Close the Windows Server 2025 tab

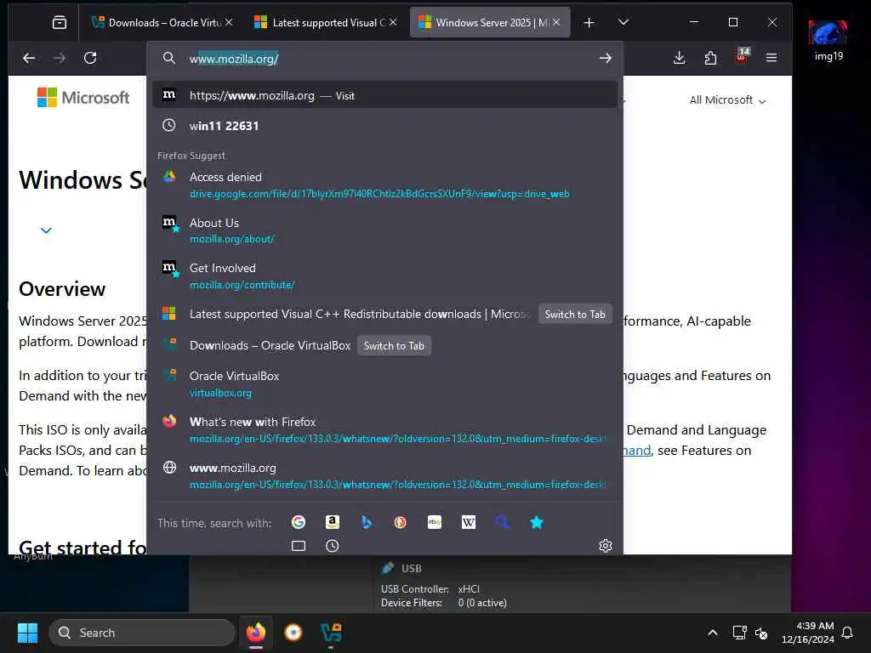[556, 22]
